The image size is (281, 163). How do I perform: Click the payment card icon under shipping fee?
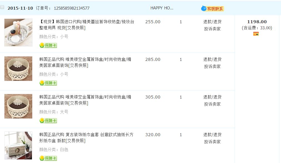(x=256, y=34)
